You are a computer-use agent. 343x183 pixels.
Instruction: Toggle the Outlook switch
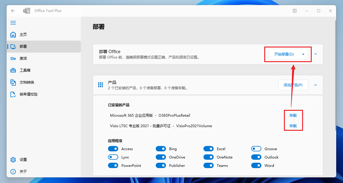point(256,157)
